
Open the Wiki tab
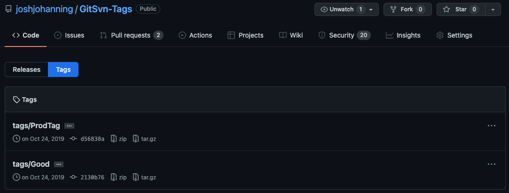tap(291, 35)
